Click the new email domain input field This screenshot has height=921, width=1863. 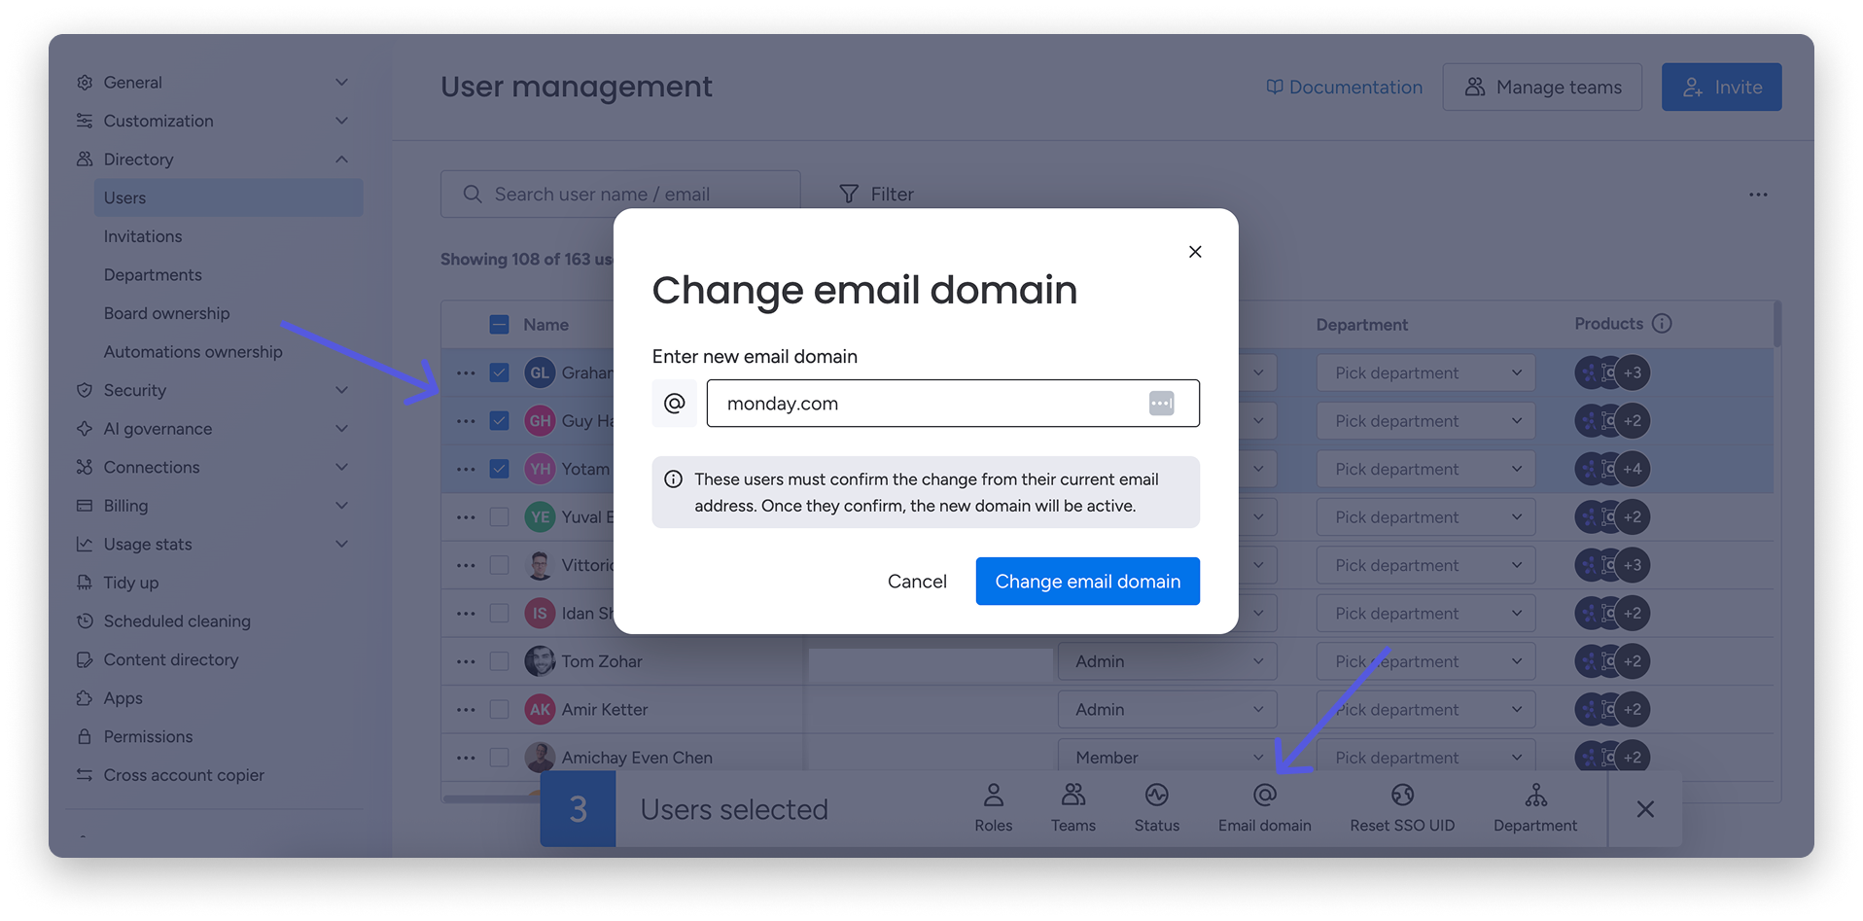point(953,404)
